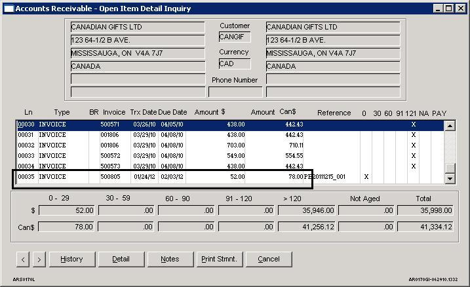Click the > 120 Can$ total 41,256.12

306,227
